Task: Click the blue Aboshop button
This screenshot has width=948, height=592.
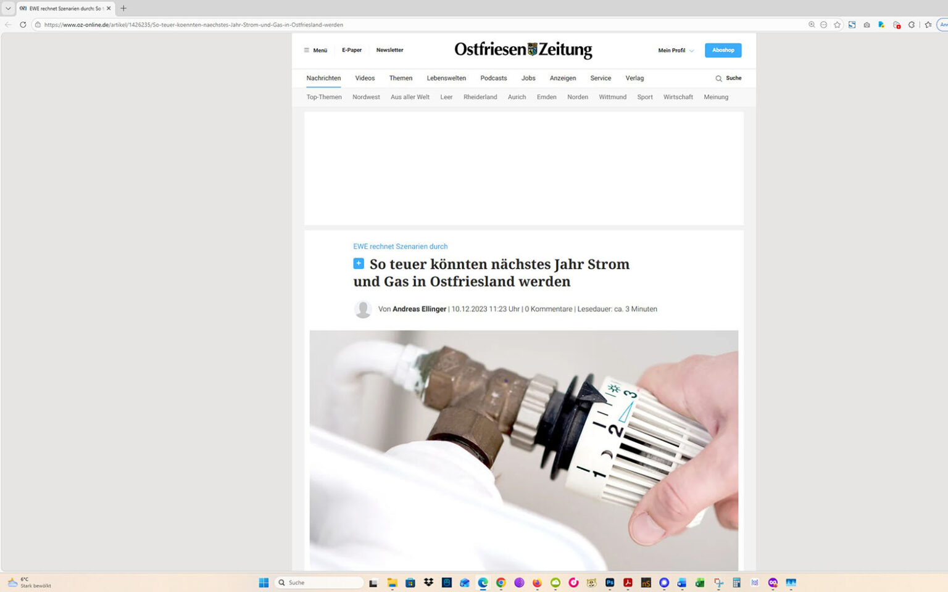Action: (723, 50)
